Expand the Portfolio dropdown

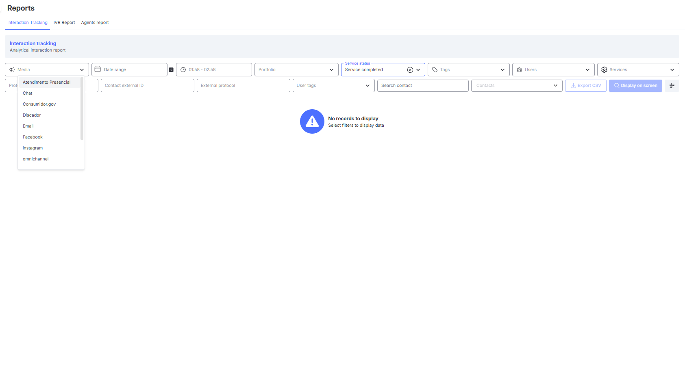(331, 70)
